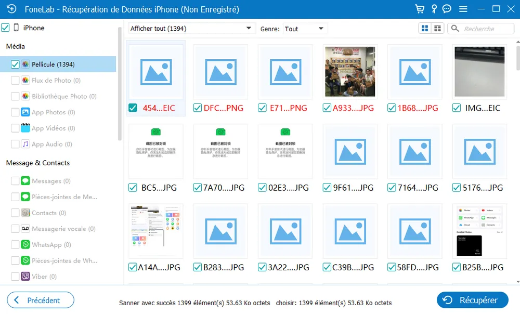Switch to detailed list view icon
The height and width of the screenshot is (314, 520).
tap(437, 29)
